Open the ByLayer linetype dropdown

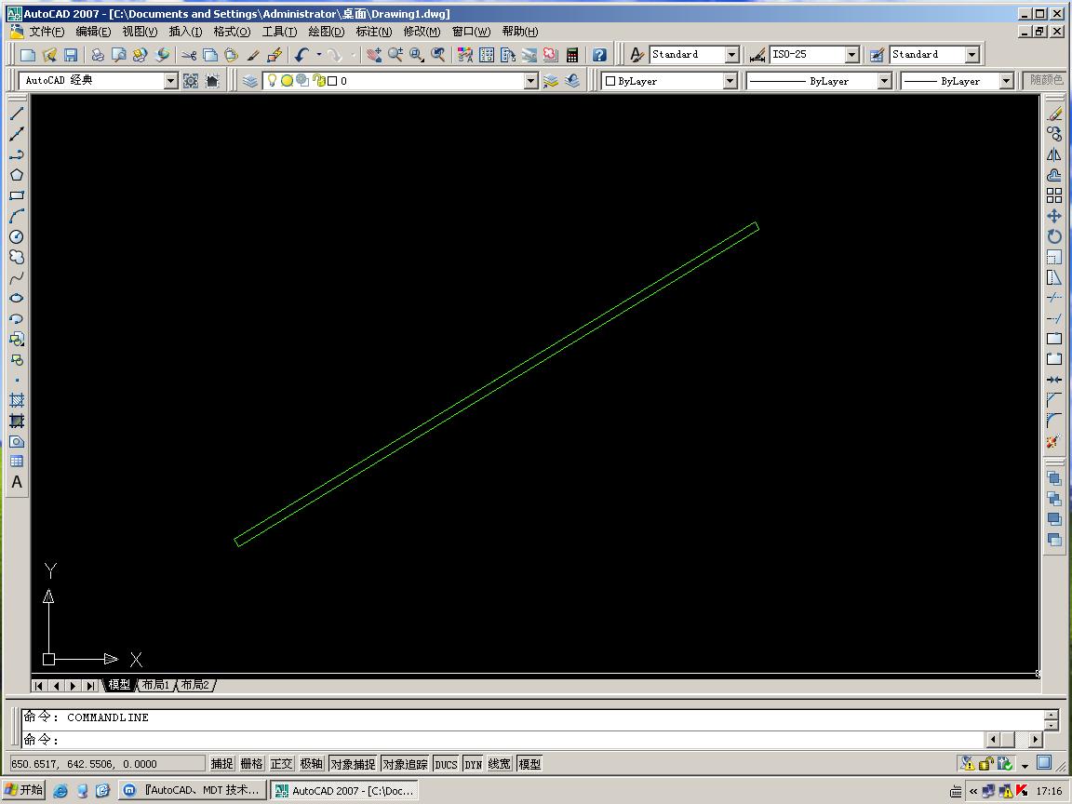tap(885, 81)
